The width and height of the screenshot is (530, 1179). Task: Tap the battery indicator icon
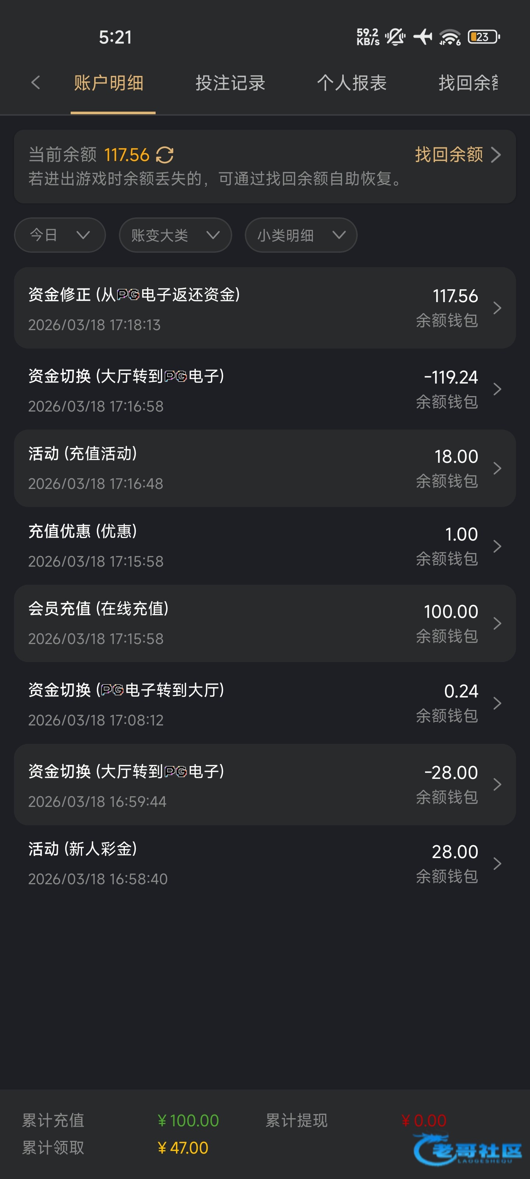tap(483, 36)
